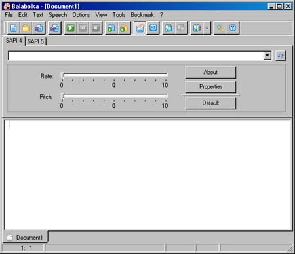Click the blue question mark Help icon

pos(233,28)
